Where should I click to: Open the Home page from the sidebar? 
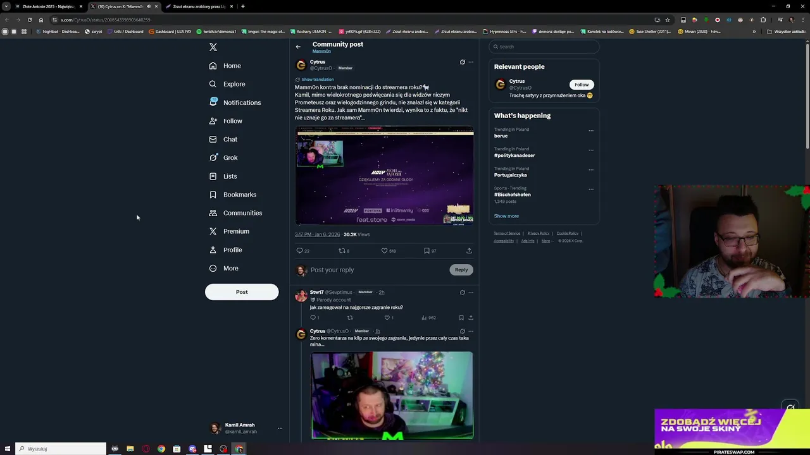225,66
